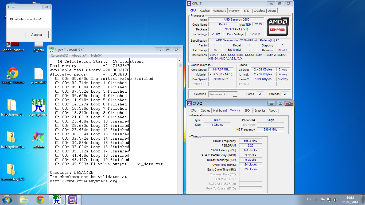Switch to Mainboard tab in upper CPU-Z
Image resolution: width=365 pixels, height=205 pixels.
click(219, 11)
